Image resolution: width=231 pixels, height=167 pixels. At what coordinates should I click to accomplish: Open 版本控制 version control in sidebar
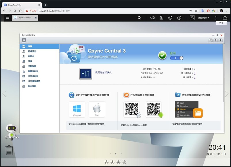click(39, 86)
